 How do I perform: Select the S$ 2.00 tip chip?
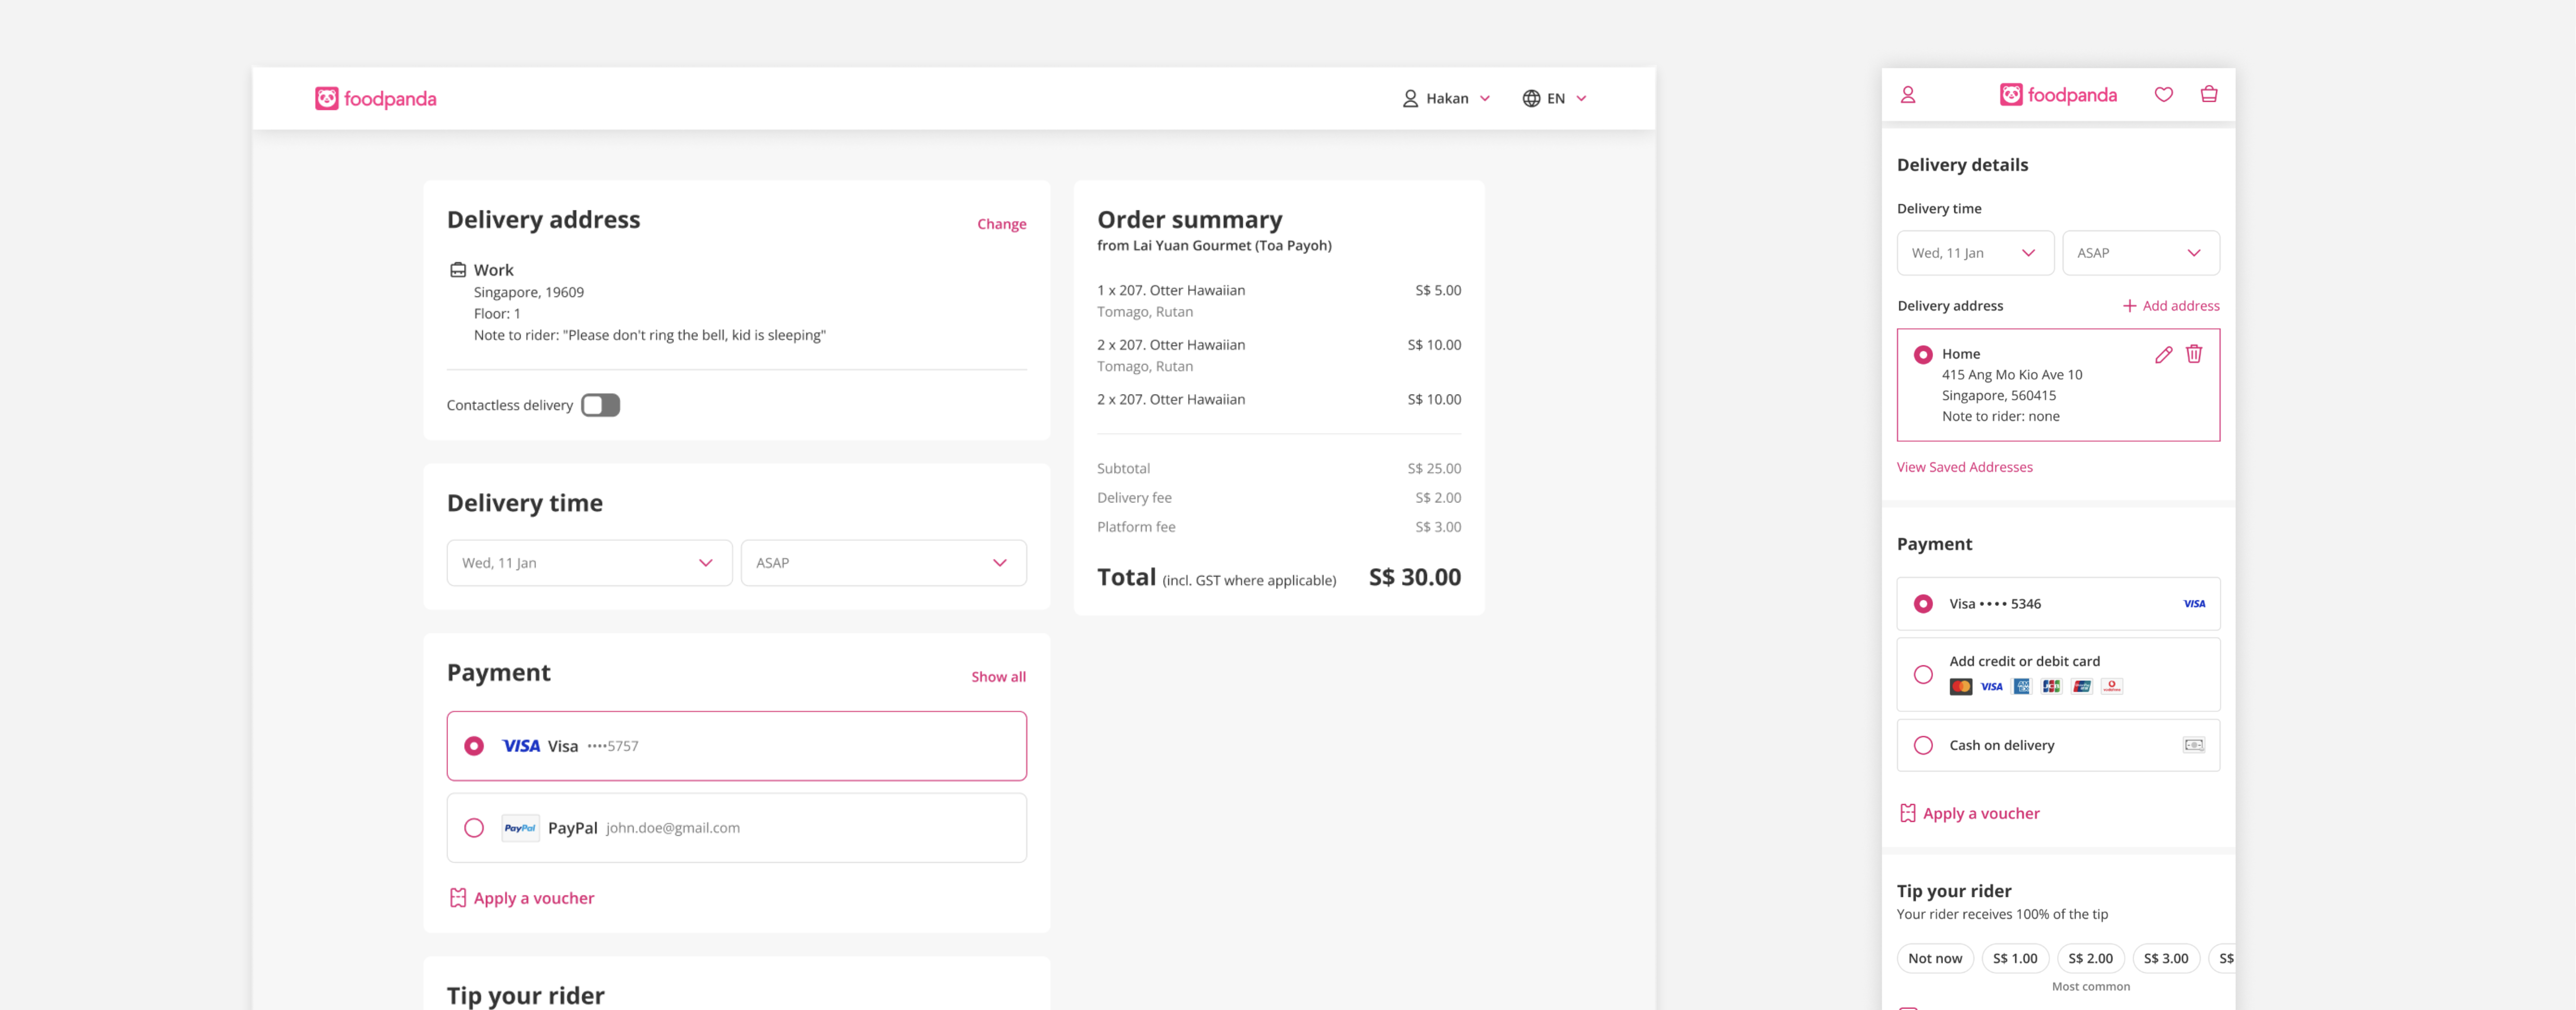point(2090,958)
